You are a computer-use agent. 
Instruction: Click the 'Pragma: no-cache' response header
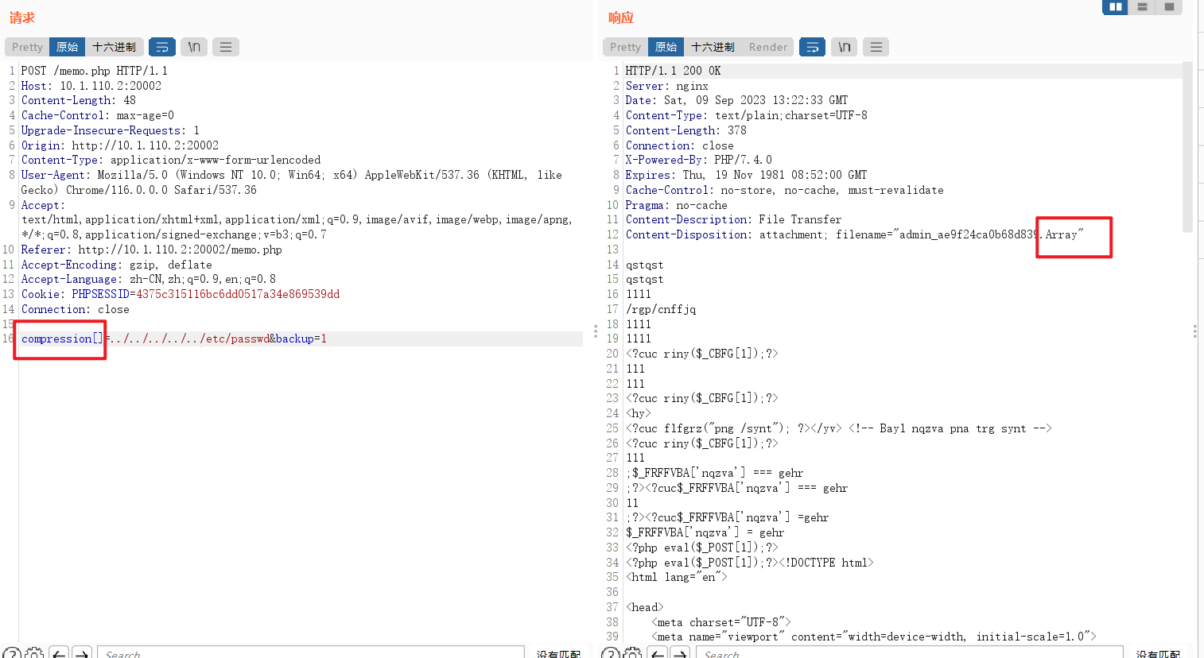click(677, 205)
